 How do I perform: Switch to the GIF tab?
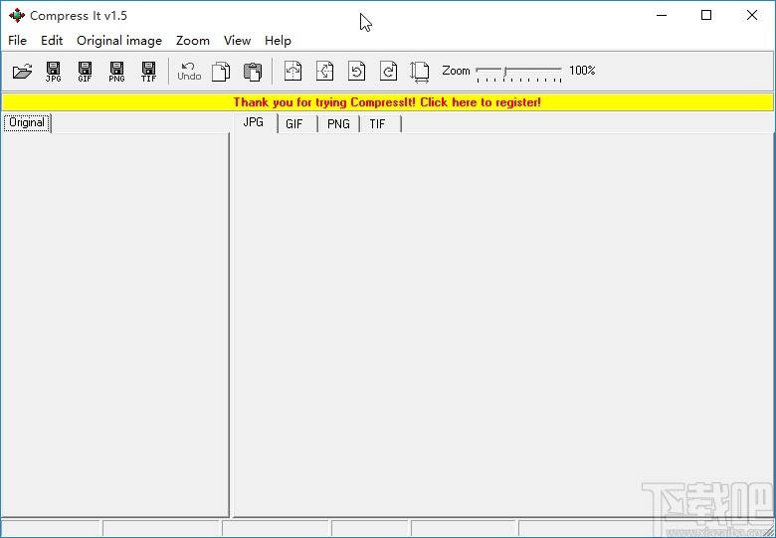point(295,124)
